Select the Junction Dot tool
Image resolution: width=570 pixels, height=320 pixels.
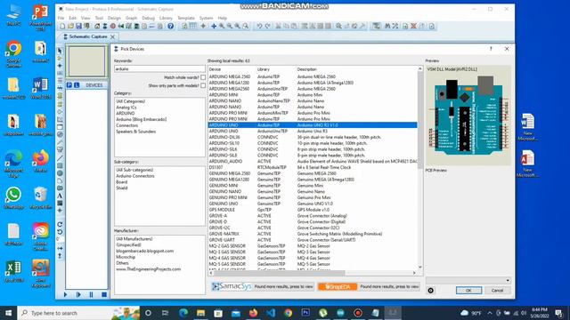click(60, 66)
